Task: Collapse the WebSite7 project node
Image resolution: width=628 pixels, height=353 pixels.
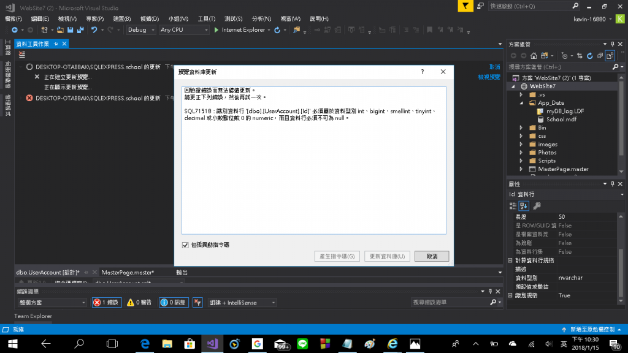Action: pyautogui.click(x=513, y=86)
